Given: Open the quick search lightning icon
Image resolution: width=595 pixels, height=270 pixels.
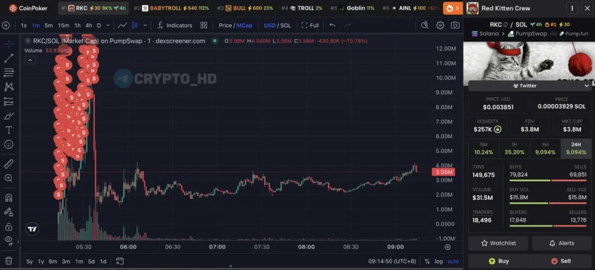Looking at the screenshot, I should pyautogui.click(x=425, y=26).
